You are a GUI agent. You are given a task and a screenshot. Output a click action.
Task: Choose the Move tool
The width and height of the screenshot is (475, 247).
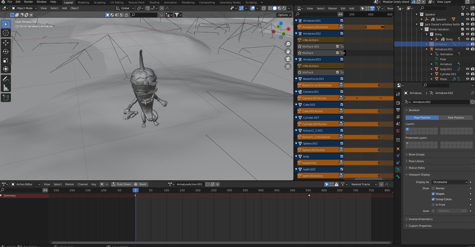[6, 43]
